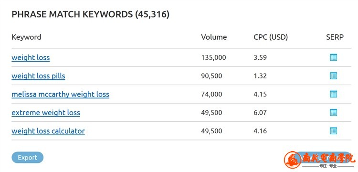This screenshot has width=358, height=172.
Task: Open SERP icon for weight loss pills
Action: (x=333, y=76)
